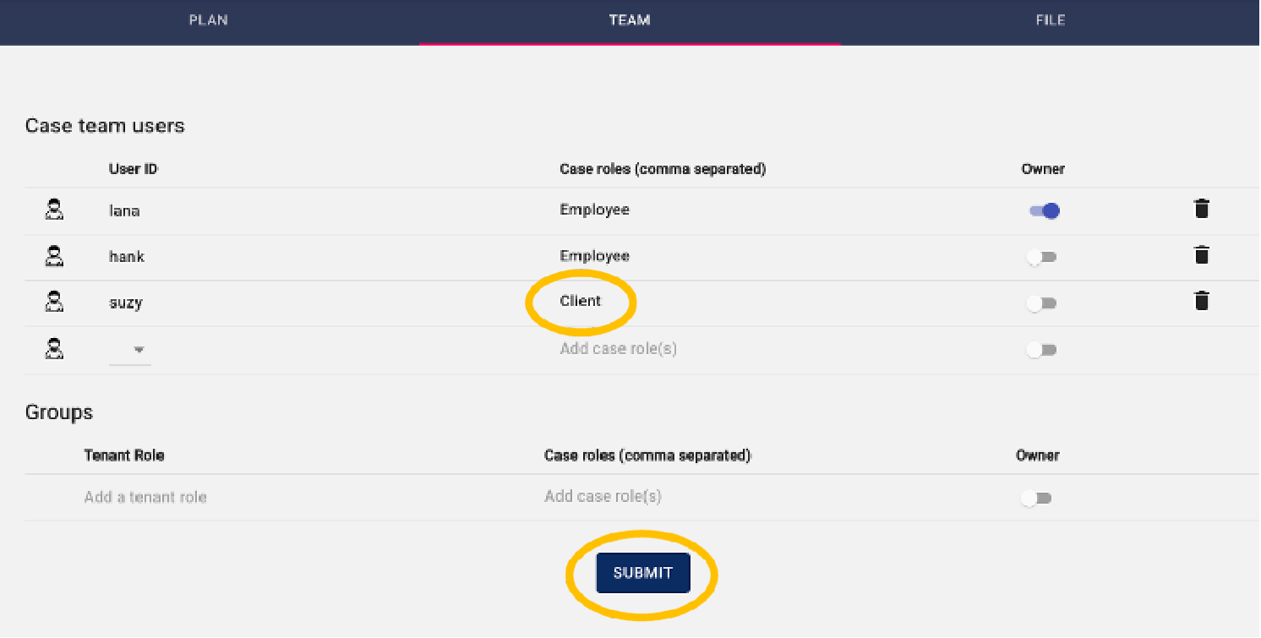The image size is (1261, 638).
Task: Click lana's user avatar icon
Action: [54, 210]
